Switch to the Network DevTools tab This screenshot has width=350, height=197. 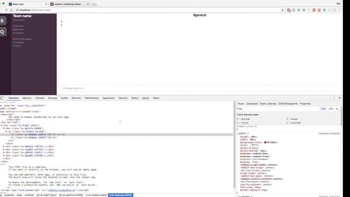[77, 98]
